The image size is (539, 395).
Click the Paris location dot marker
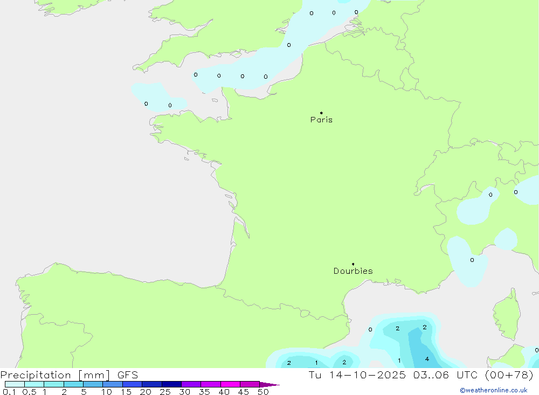pos(321,113)
